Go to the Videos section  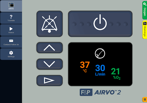pos(11,30)
